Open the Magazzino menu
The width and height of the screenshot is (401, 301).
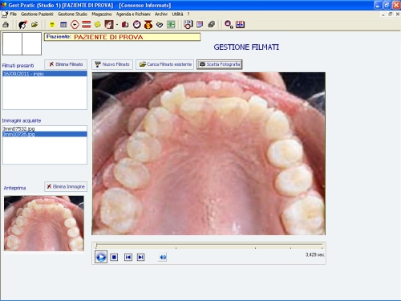pos(102,14)
